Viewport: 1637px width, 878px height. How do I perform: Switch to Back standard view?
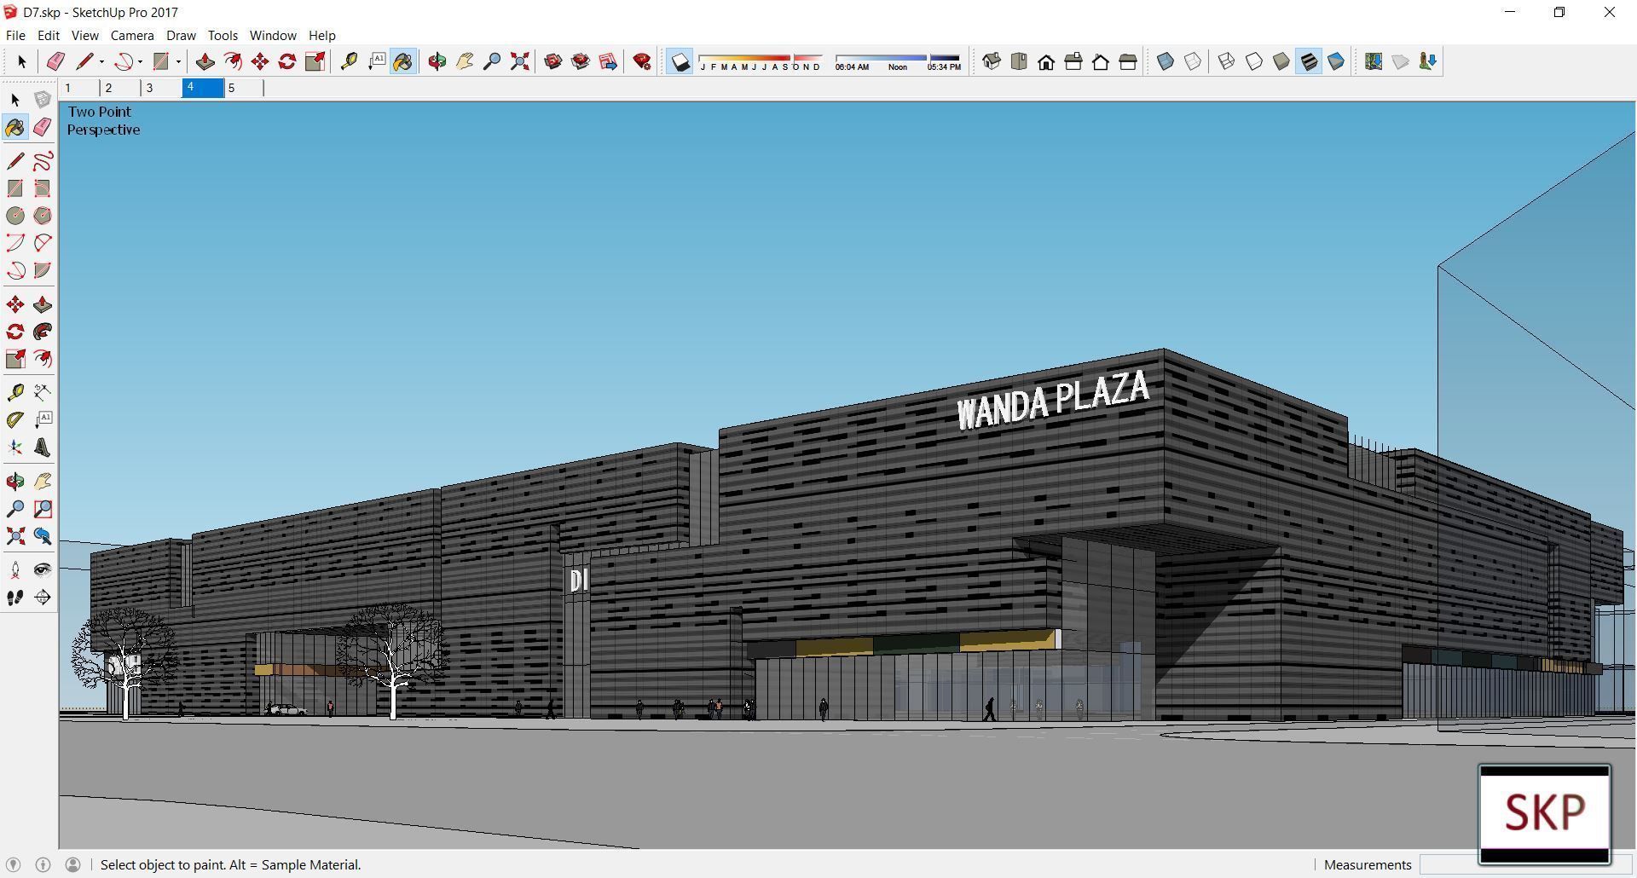[x=1101, y=61]
